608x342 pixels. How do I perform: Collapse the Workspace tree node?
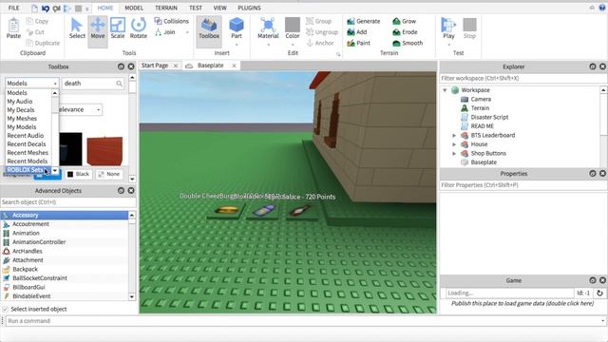(445, 90)
